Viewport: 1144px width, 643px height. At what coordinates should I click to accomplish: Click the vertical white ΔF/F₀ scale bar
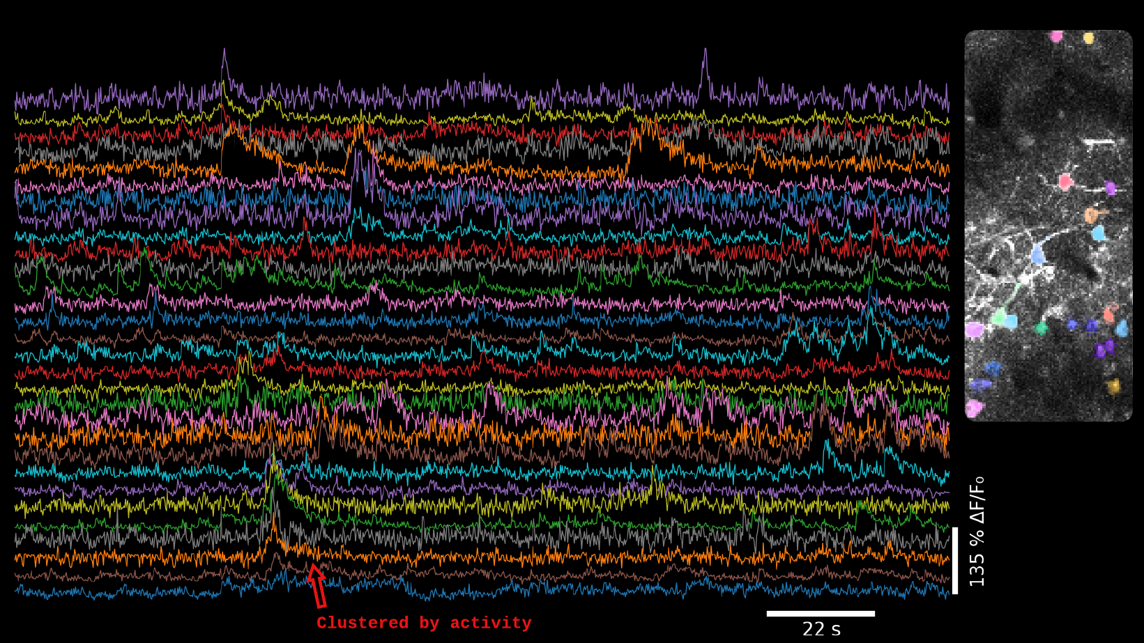point(955,560)
